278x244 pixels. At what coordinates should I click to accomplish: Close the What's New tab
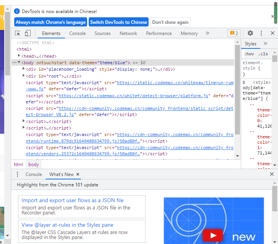(78, 174)
